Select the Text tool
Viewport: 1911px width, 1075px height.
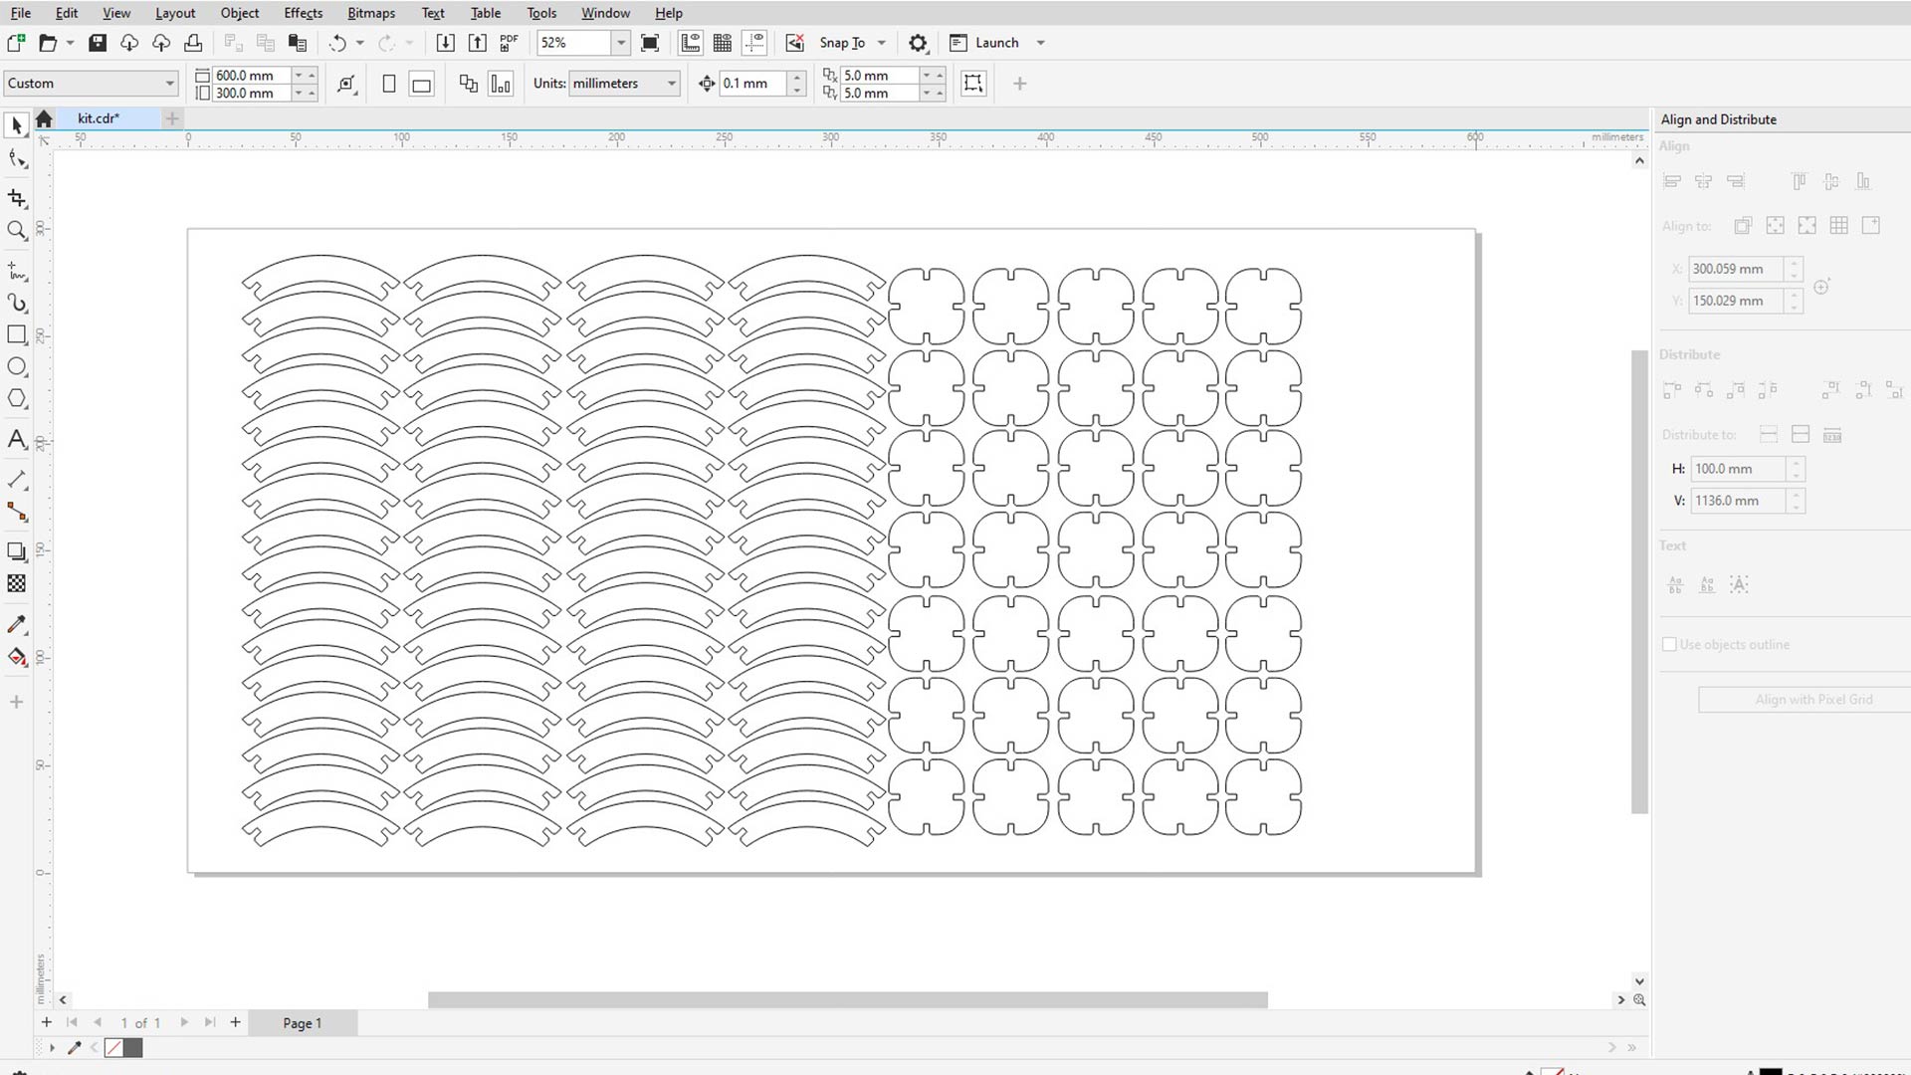point(17,439)
